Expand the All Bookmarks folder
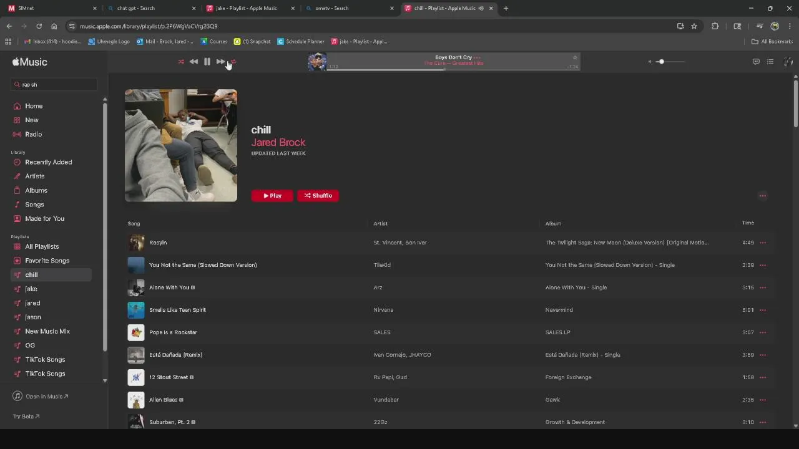 (772, 42)
